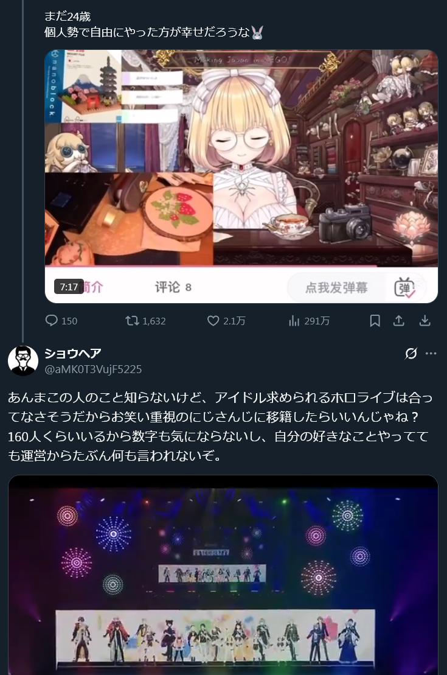
Task: Click the reply icon with 150 comments
Action: [51, 320]
